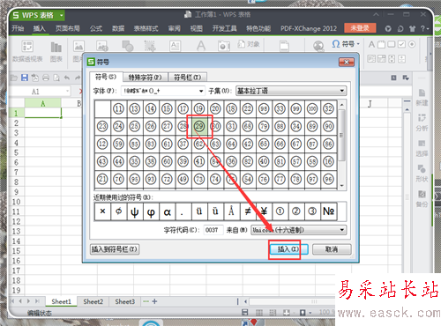The image size is (441, 326).
Task: Open the 开发工具 ribbon tab
Action: 225,28
